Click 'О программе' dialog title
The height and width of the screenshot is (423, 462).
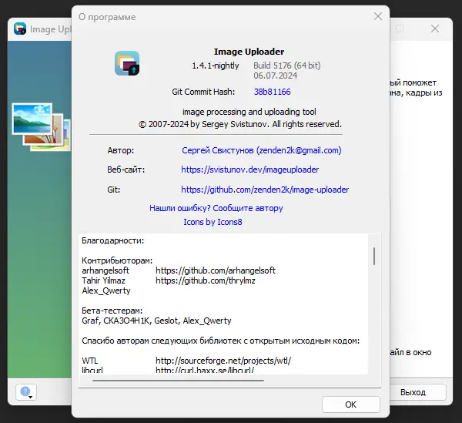click(x=107, y=17)
